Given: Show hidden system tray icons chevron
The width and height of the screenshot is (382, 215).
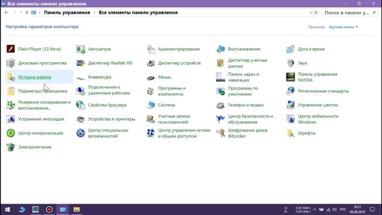Looking at the screenshot, I should [315, 210].
